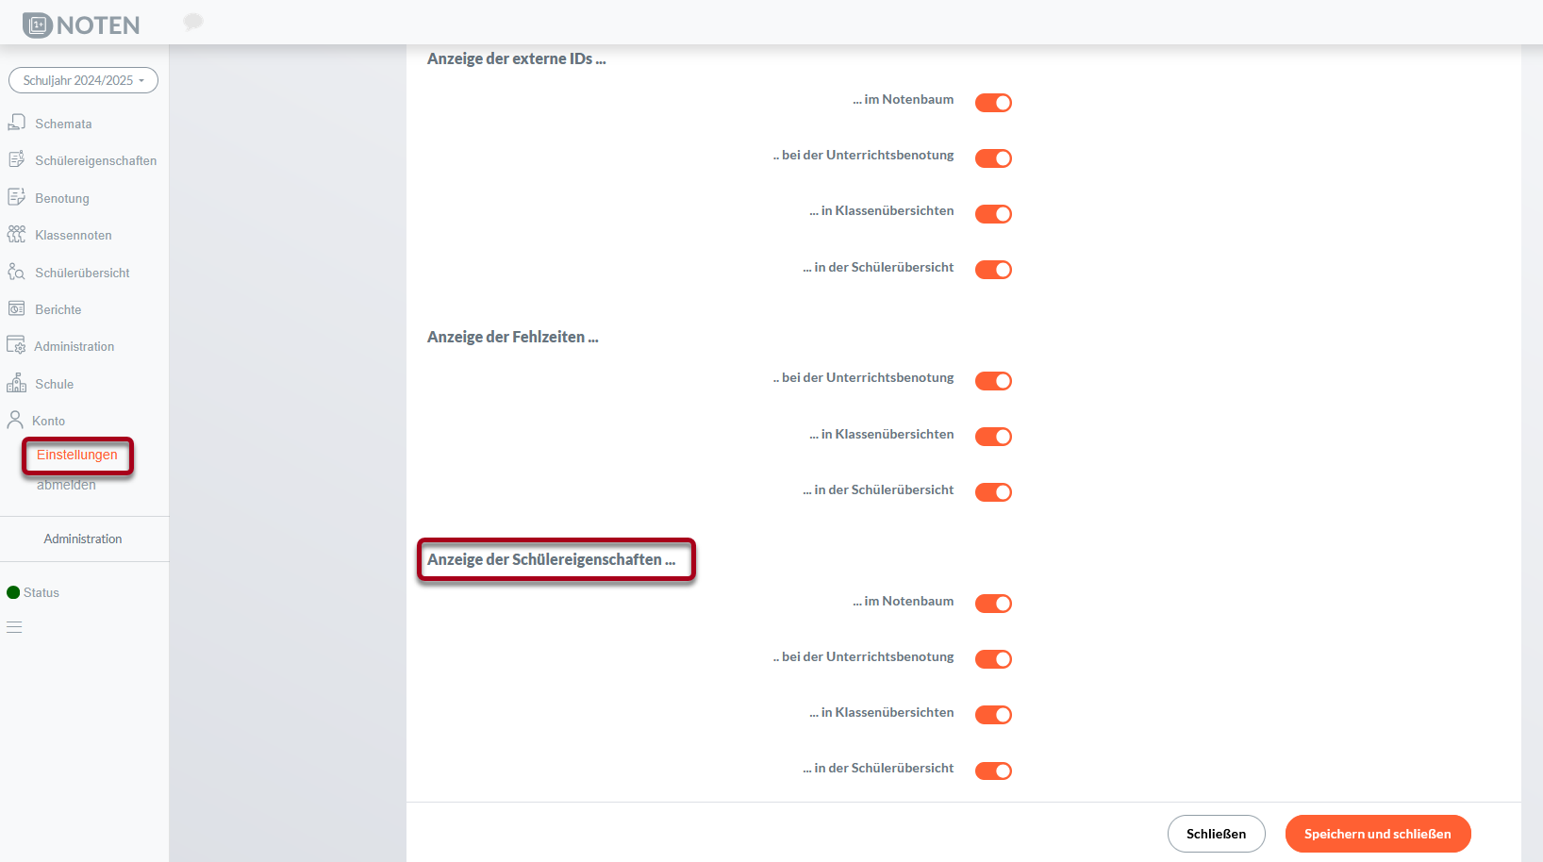
Task: Click the Schule building icon
Action: [17, 383]
